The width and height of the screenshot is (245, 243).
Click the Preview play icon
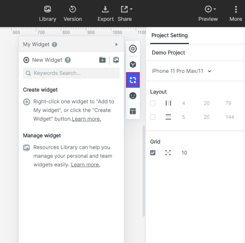click(x=208, y=9)
